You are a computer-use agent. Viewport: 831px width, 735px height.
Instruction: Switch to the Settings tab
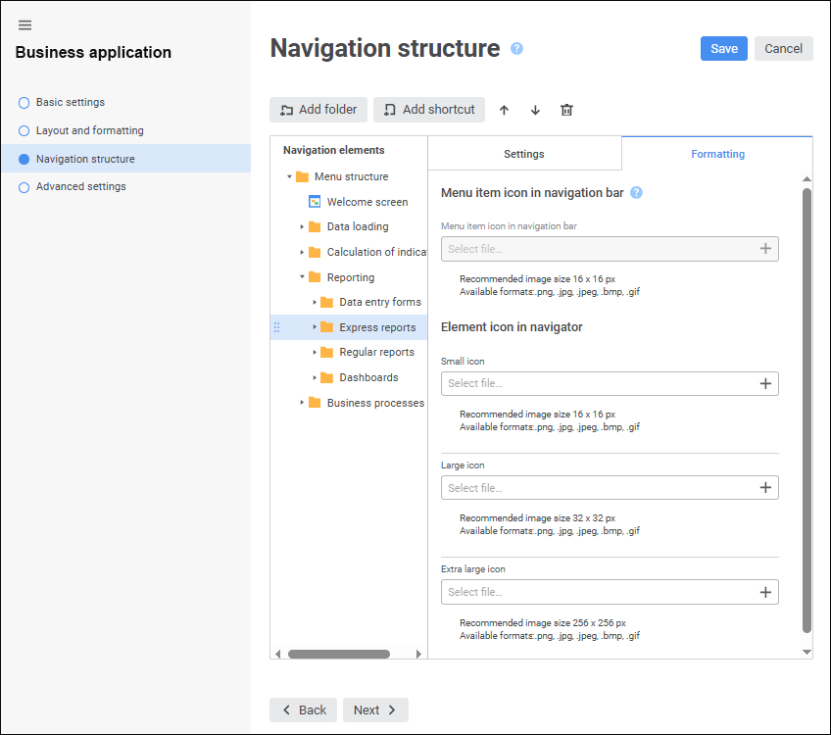pos(524,154)
